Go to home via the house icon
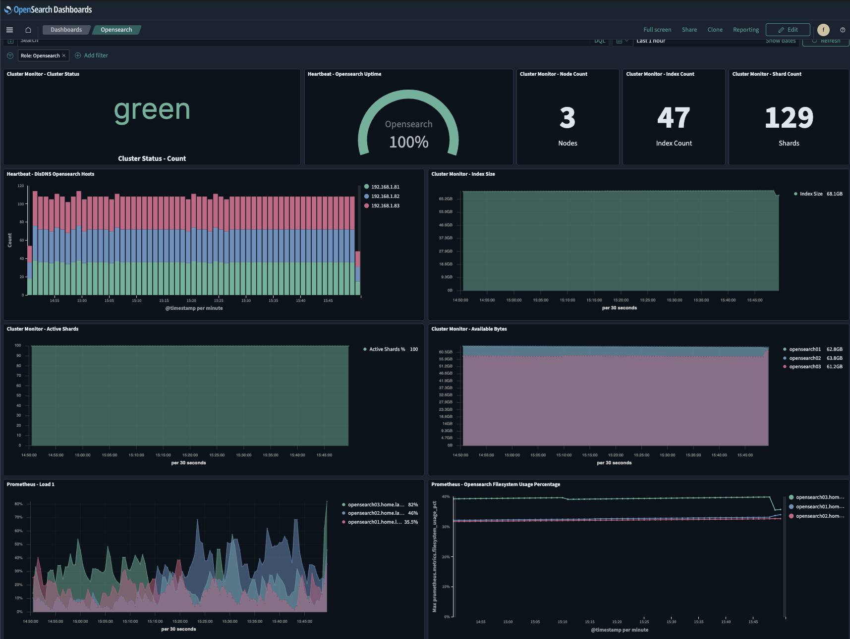850x639 pixels. [x=28, y=30]
